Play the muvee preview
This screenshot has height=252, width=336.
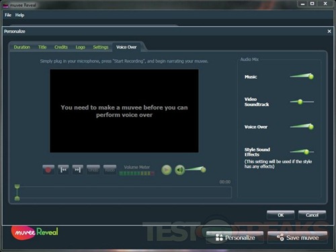[x=167, y=170]
